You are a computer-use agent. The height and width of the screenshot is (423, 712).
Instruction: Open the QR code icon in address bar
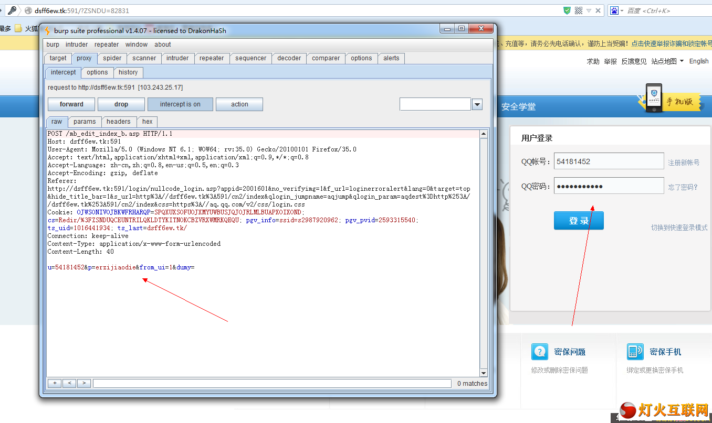579,10
